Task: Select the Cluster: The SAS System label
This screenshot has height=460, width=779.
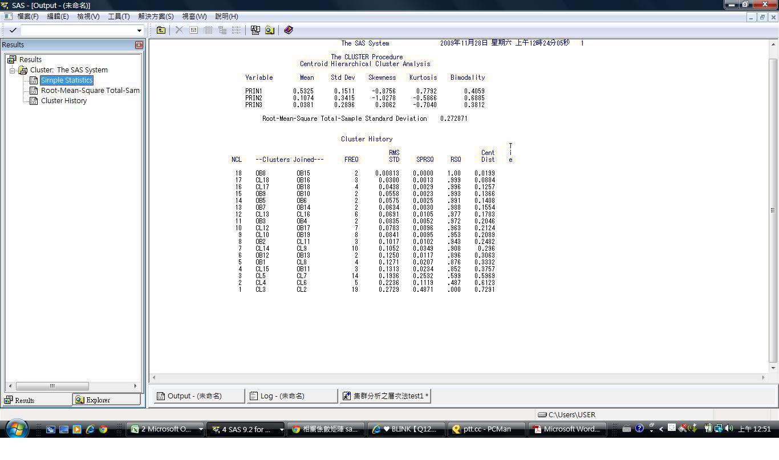Action: 69,70
